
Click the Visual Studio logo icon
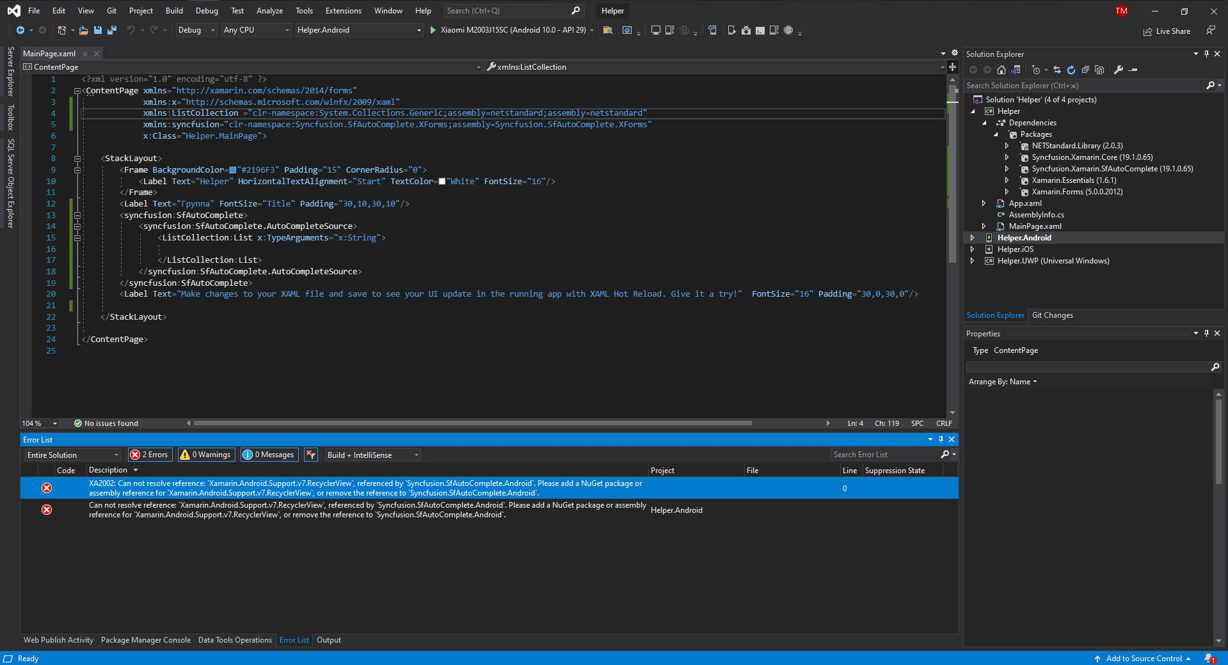coord(13,11)
